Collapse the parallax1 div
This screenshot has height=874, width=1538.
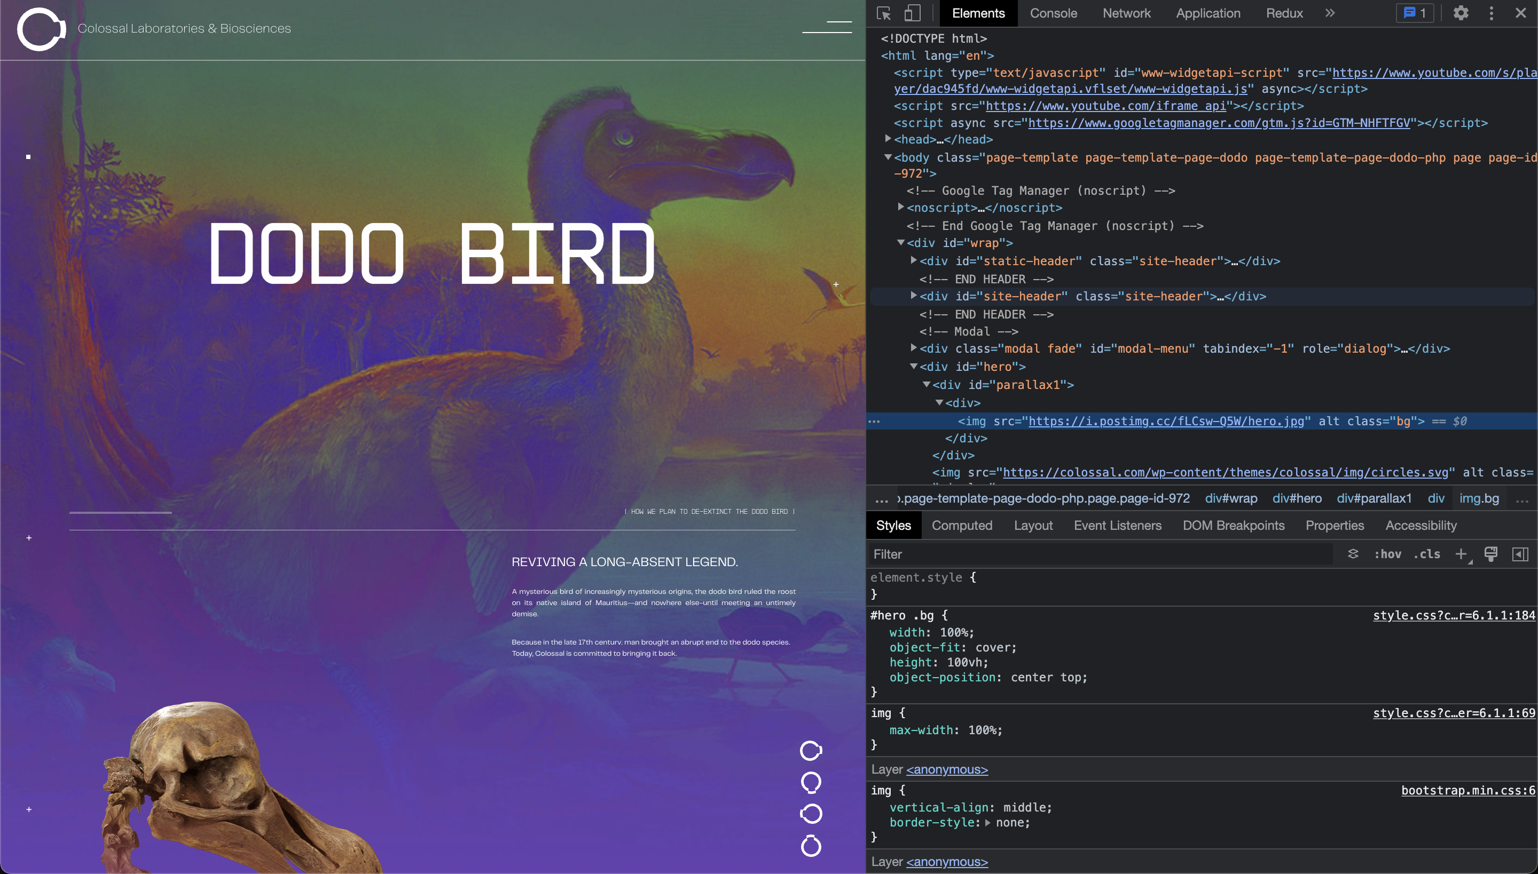click(926, 384)
